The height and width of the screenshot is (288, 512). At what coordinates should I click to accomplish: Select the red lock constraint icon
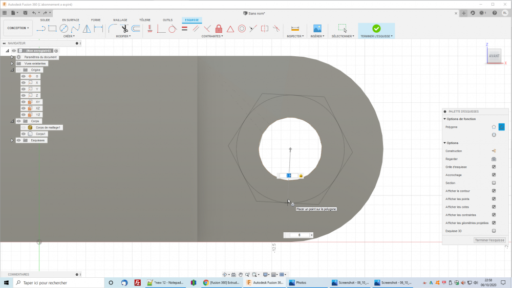point(219,29)
